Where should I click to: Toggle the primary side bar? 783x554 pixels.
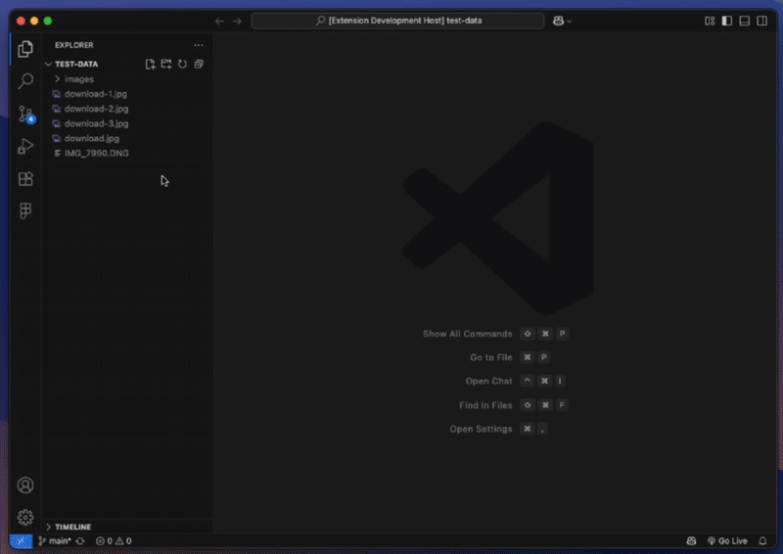727,21
